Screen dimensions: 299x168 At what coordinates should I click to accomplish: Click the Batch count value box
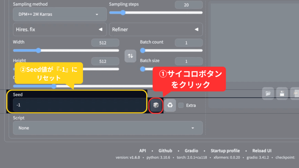click(x=189, y=43)
